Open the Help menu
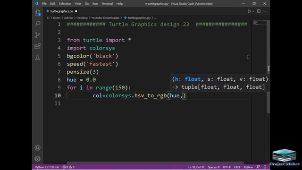Viewport: 302px width, 170px height. (119, 4)
